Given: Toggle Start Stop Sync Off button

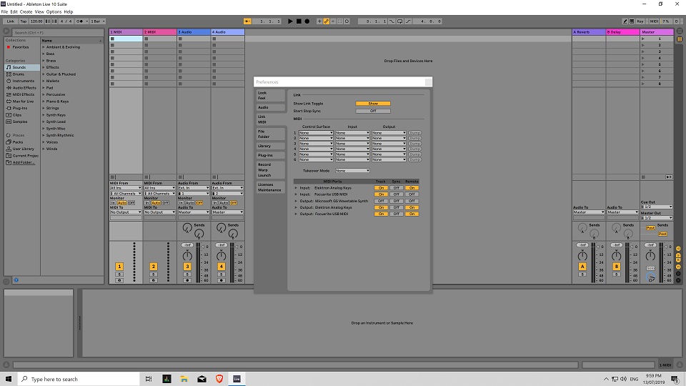Looking at the screenshot, I should point(373,112).
